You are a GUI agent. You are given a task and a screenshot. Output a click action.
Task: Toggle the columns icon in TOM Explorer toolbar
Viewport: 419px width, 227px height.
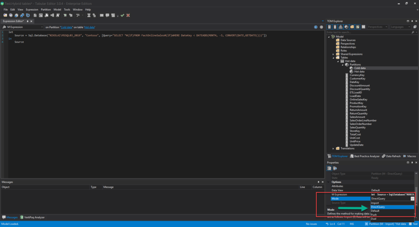point(363,27)
